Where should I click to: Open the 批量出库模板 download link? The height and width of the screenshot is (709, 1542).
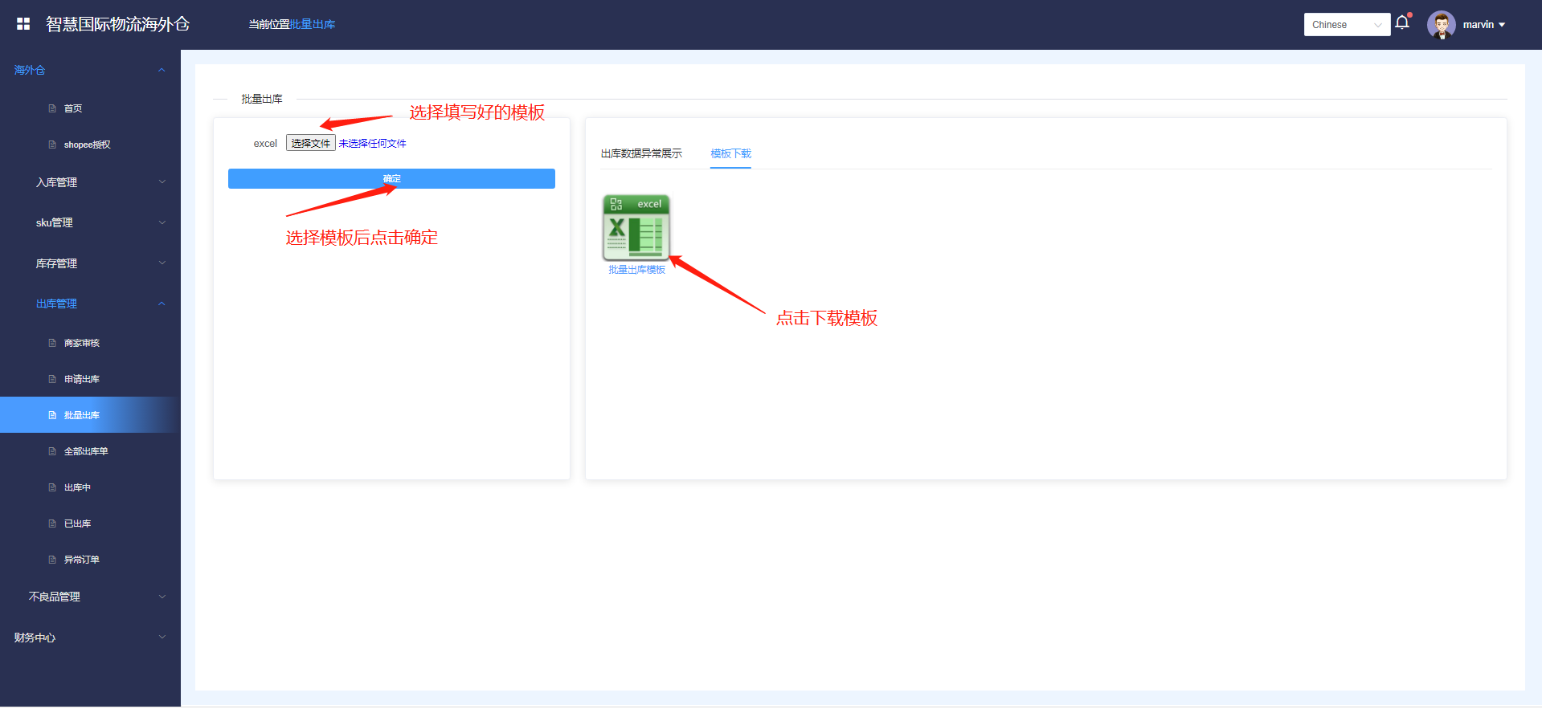[636, 270]
